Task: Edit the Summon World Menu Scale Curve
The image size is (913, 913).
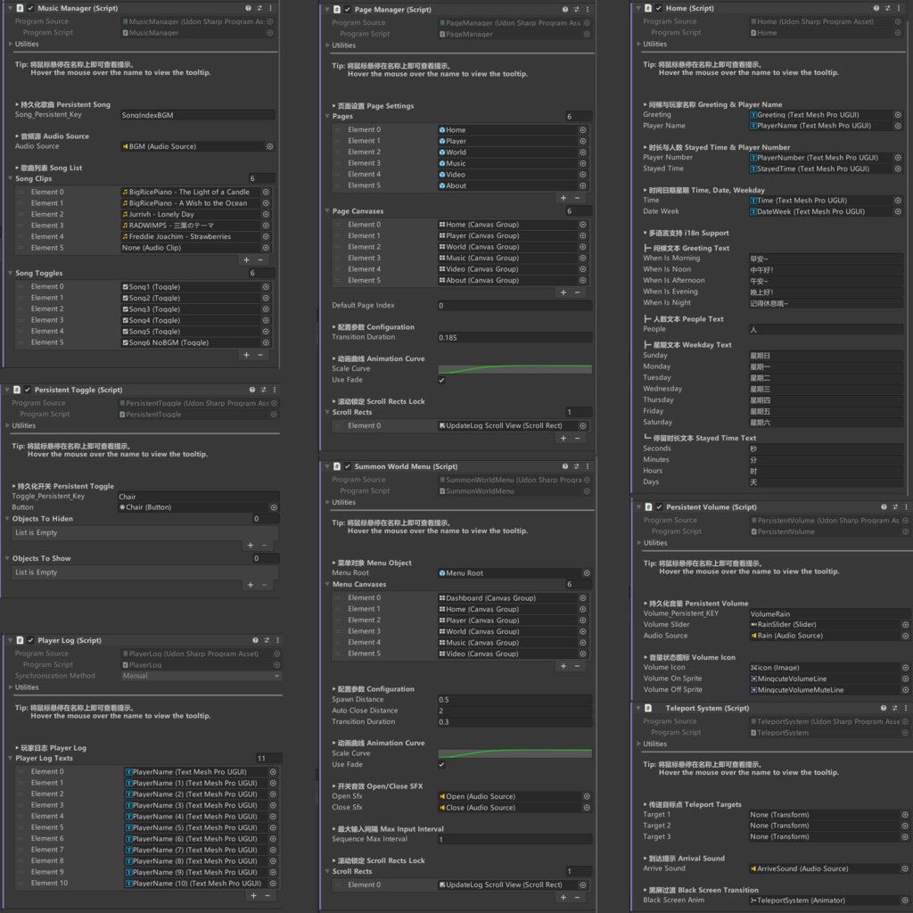Action: pyautogui.click(x=514, y=753)
